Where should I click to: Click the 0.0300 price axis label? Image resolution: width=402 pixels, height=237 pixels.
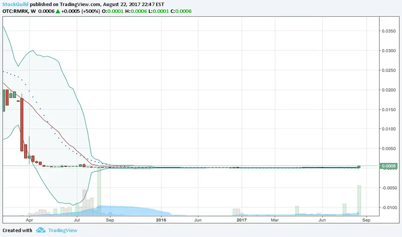(x=389, y=51)
